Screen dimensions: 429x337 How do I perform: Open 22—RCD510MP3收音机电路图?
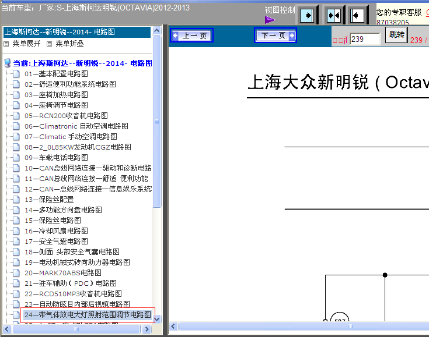click(73, 294)
